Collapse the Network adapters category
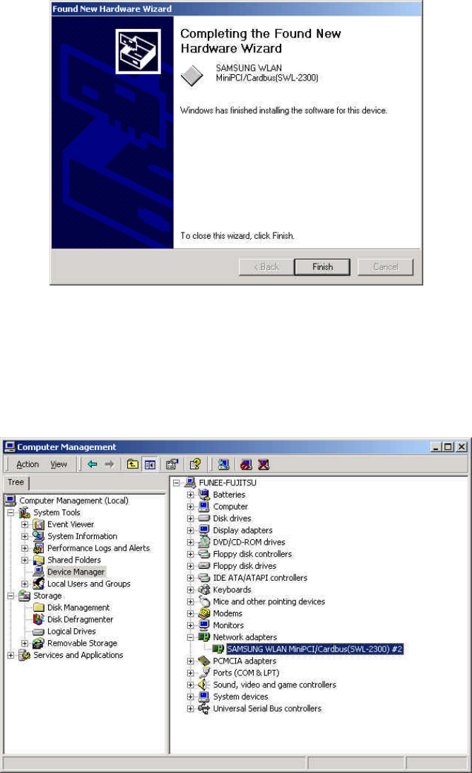 click(x=190, y=637)
